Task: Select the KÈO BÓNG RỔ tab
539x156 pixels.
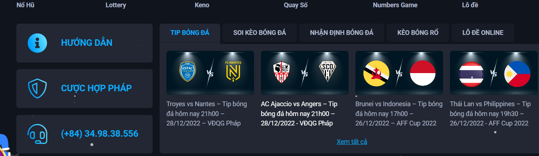Action: click(418, 33)
